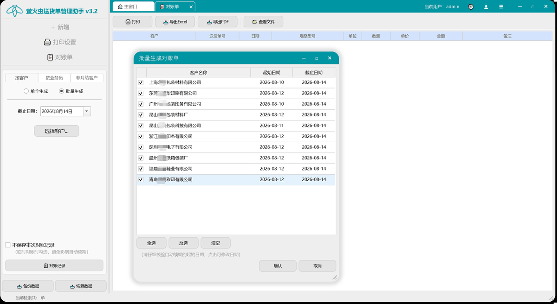This screenshot has height=304, width=557.
Task: Click start date 2026-08-10 of 广州 row
Action: point(272,104)
